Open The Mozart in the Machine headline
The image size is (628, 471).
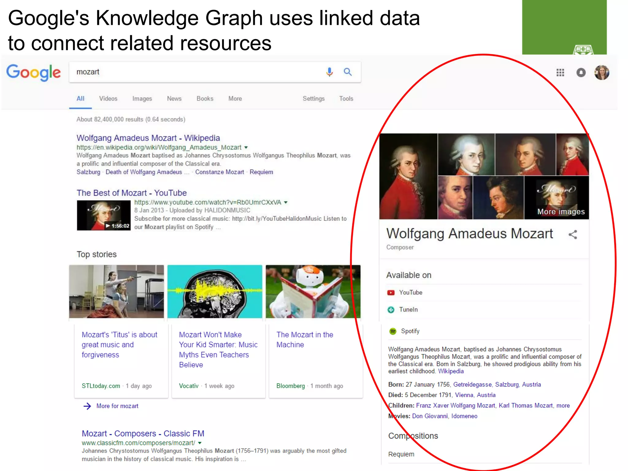[304, 339]
